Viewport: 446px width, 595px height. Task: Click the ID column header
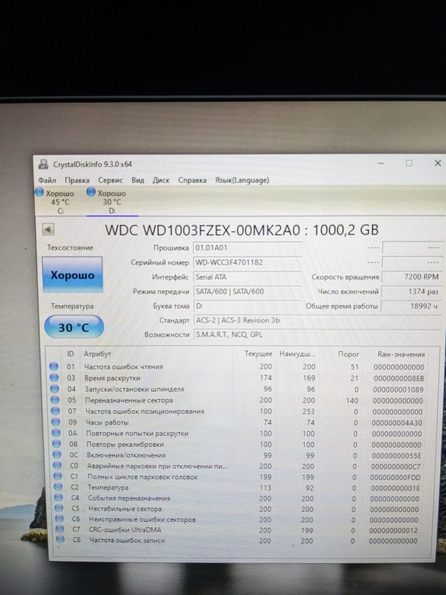pos(71,354)
